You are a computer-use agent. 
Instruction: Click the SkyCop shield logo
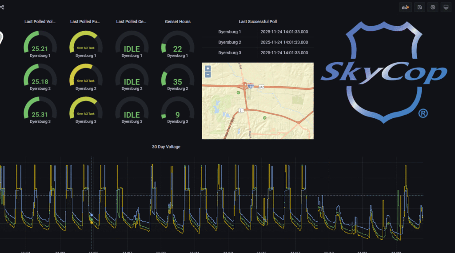click(x=383, y=71)
